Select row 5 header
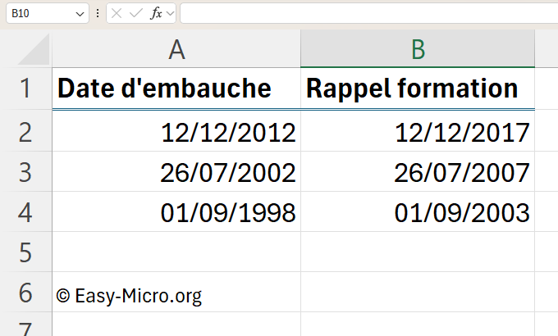The image size is (558, 336). click(x=26, y=252)
